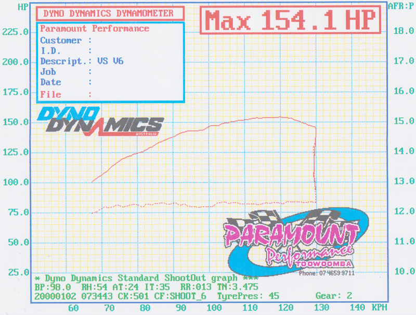
Task: Click the 14.0 AFR axis label
Action: [404, 151]
